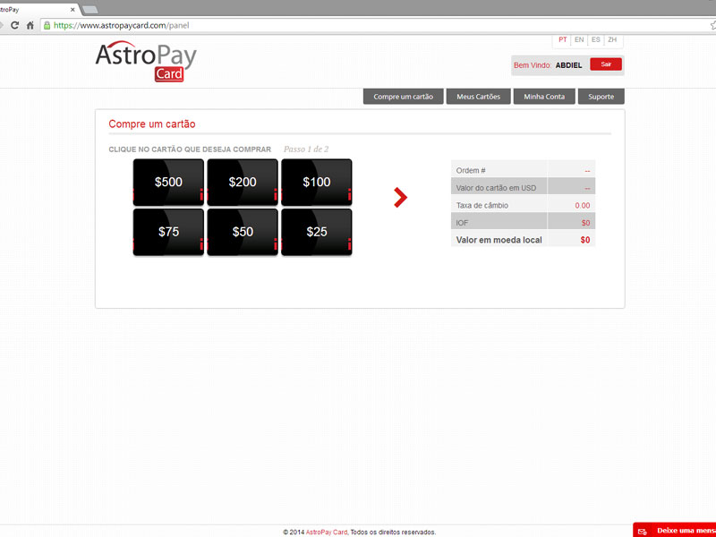
Task: Open the Meus Cartões menu item
Action: (x=478, y=96)
